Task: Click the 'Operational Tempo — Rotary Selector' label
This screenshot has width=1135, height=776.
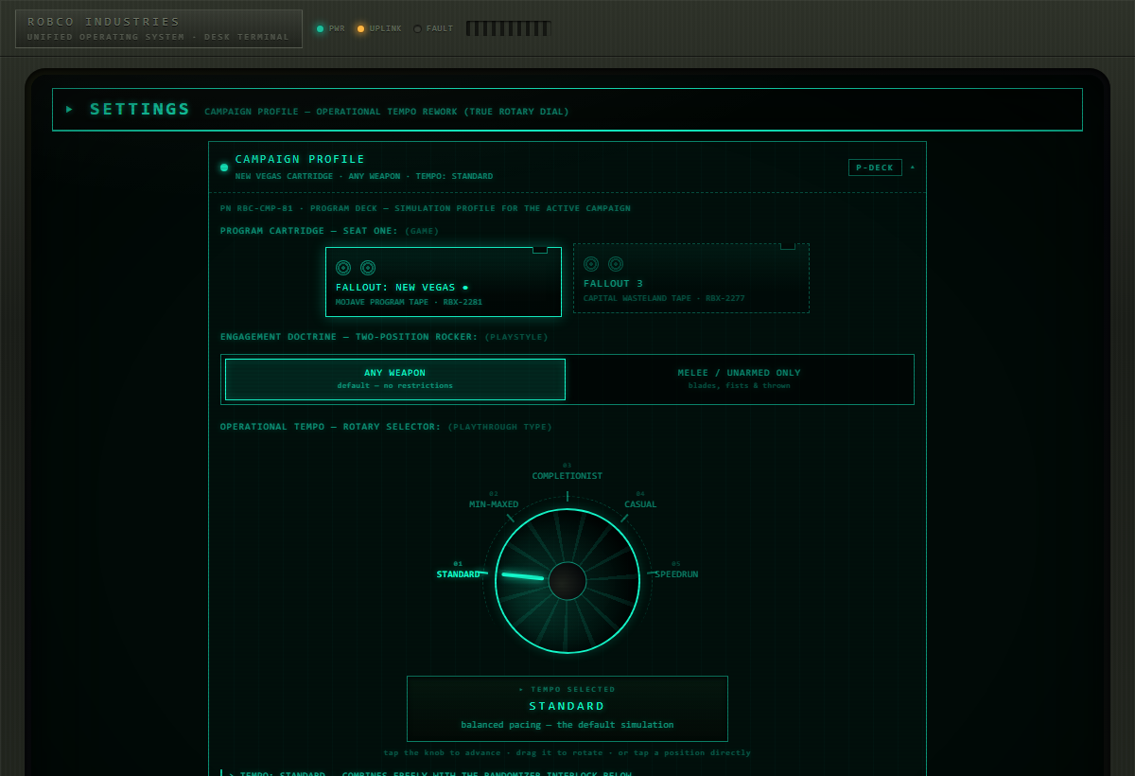Action: (330, 427)
